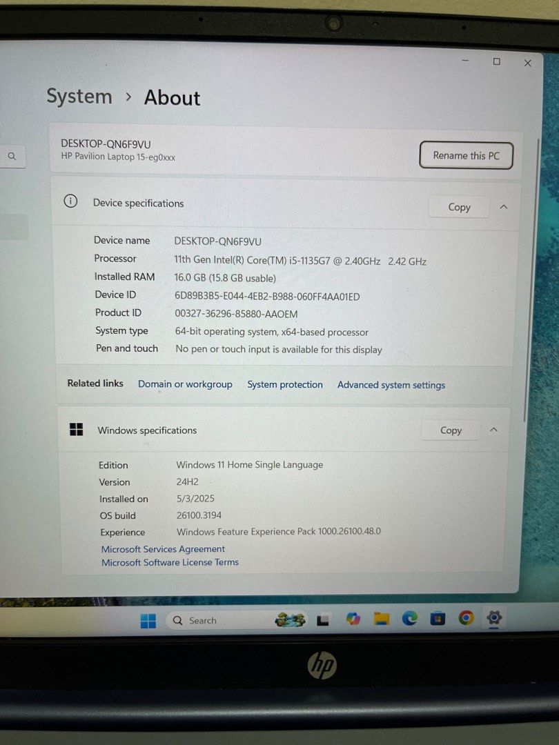The image size is (559, 745).
Task: Click the Start menu button
Action: [x=146, y=619]
